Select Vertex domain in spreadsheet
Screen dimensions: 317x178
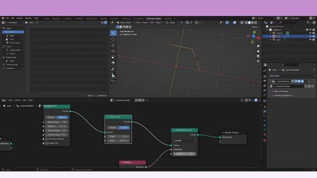point(13,32)
